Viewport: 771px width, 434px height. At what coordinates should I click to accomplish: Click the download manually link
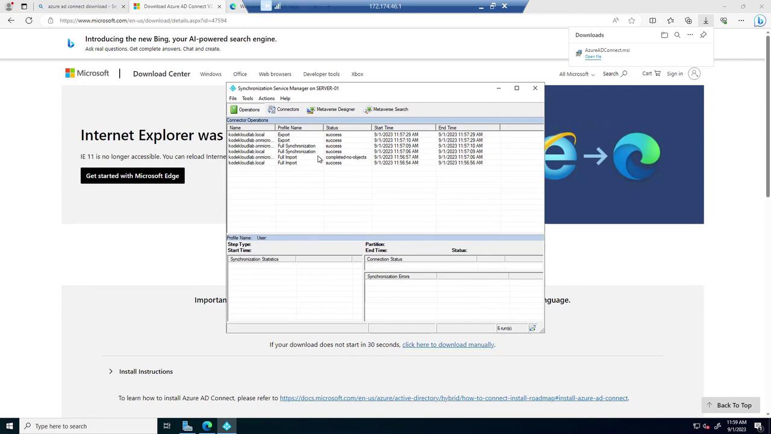[x=448, y=345]
